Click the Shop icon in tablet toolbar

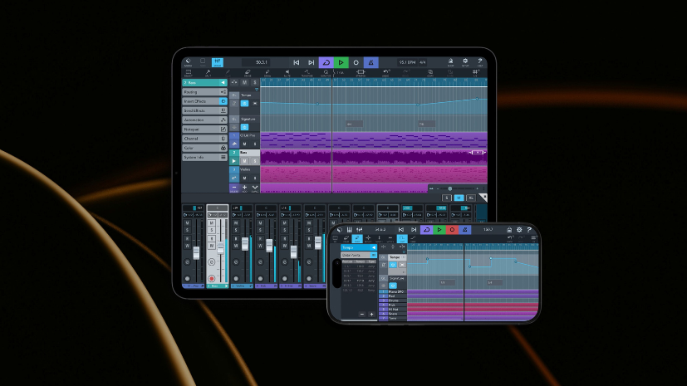[450, 62]
